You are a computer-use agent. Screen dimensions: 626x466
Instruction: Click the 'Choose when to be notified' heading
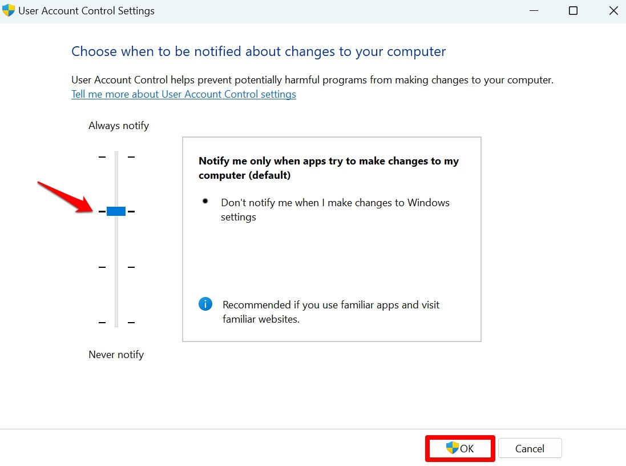click(259, 51)
